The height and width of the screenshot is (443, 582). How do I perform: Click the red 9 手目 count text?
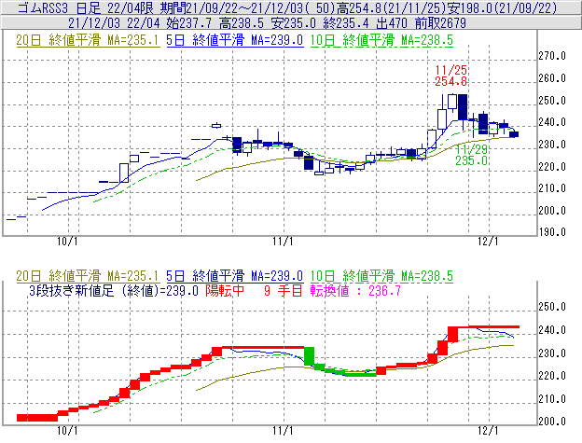284,290
